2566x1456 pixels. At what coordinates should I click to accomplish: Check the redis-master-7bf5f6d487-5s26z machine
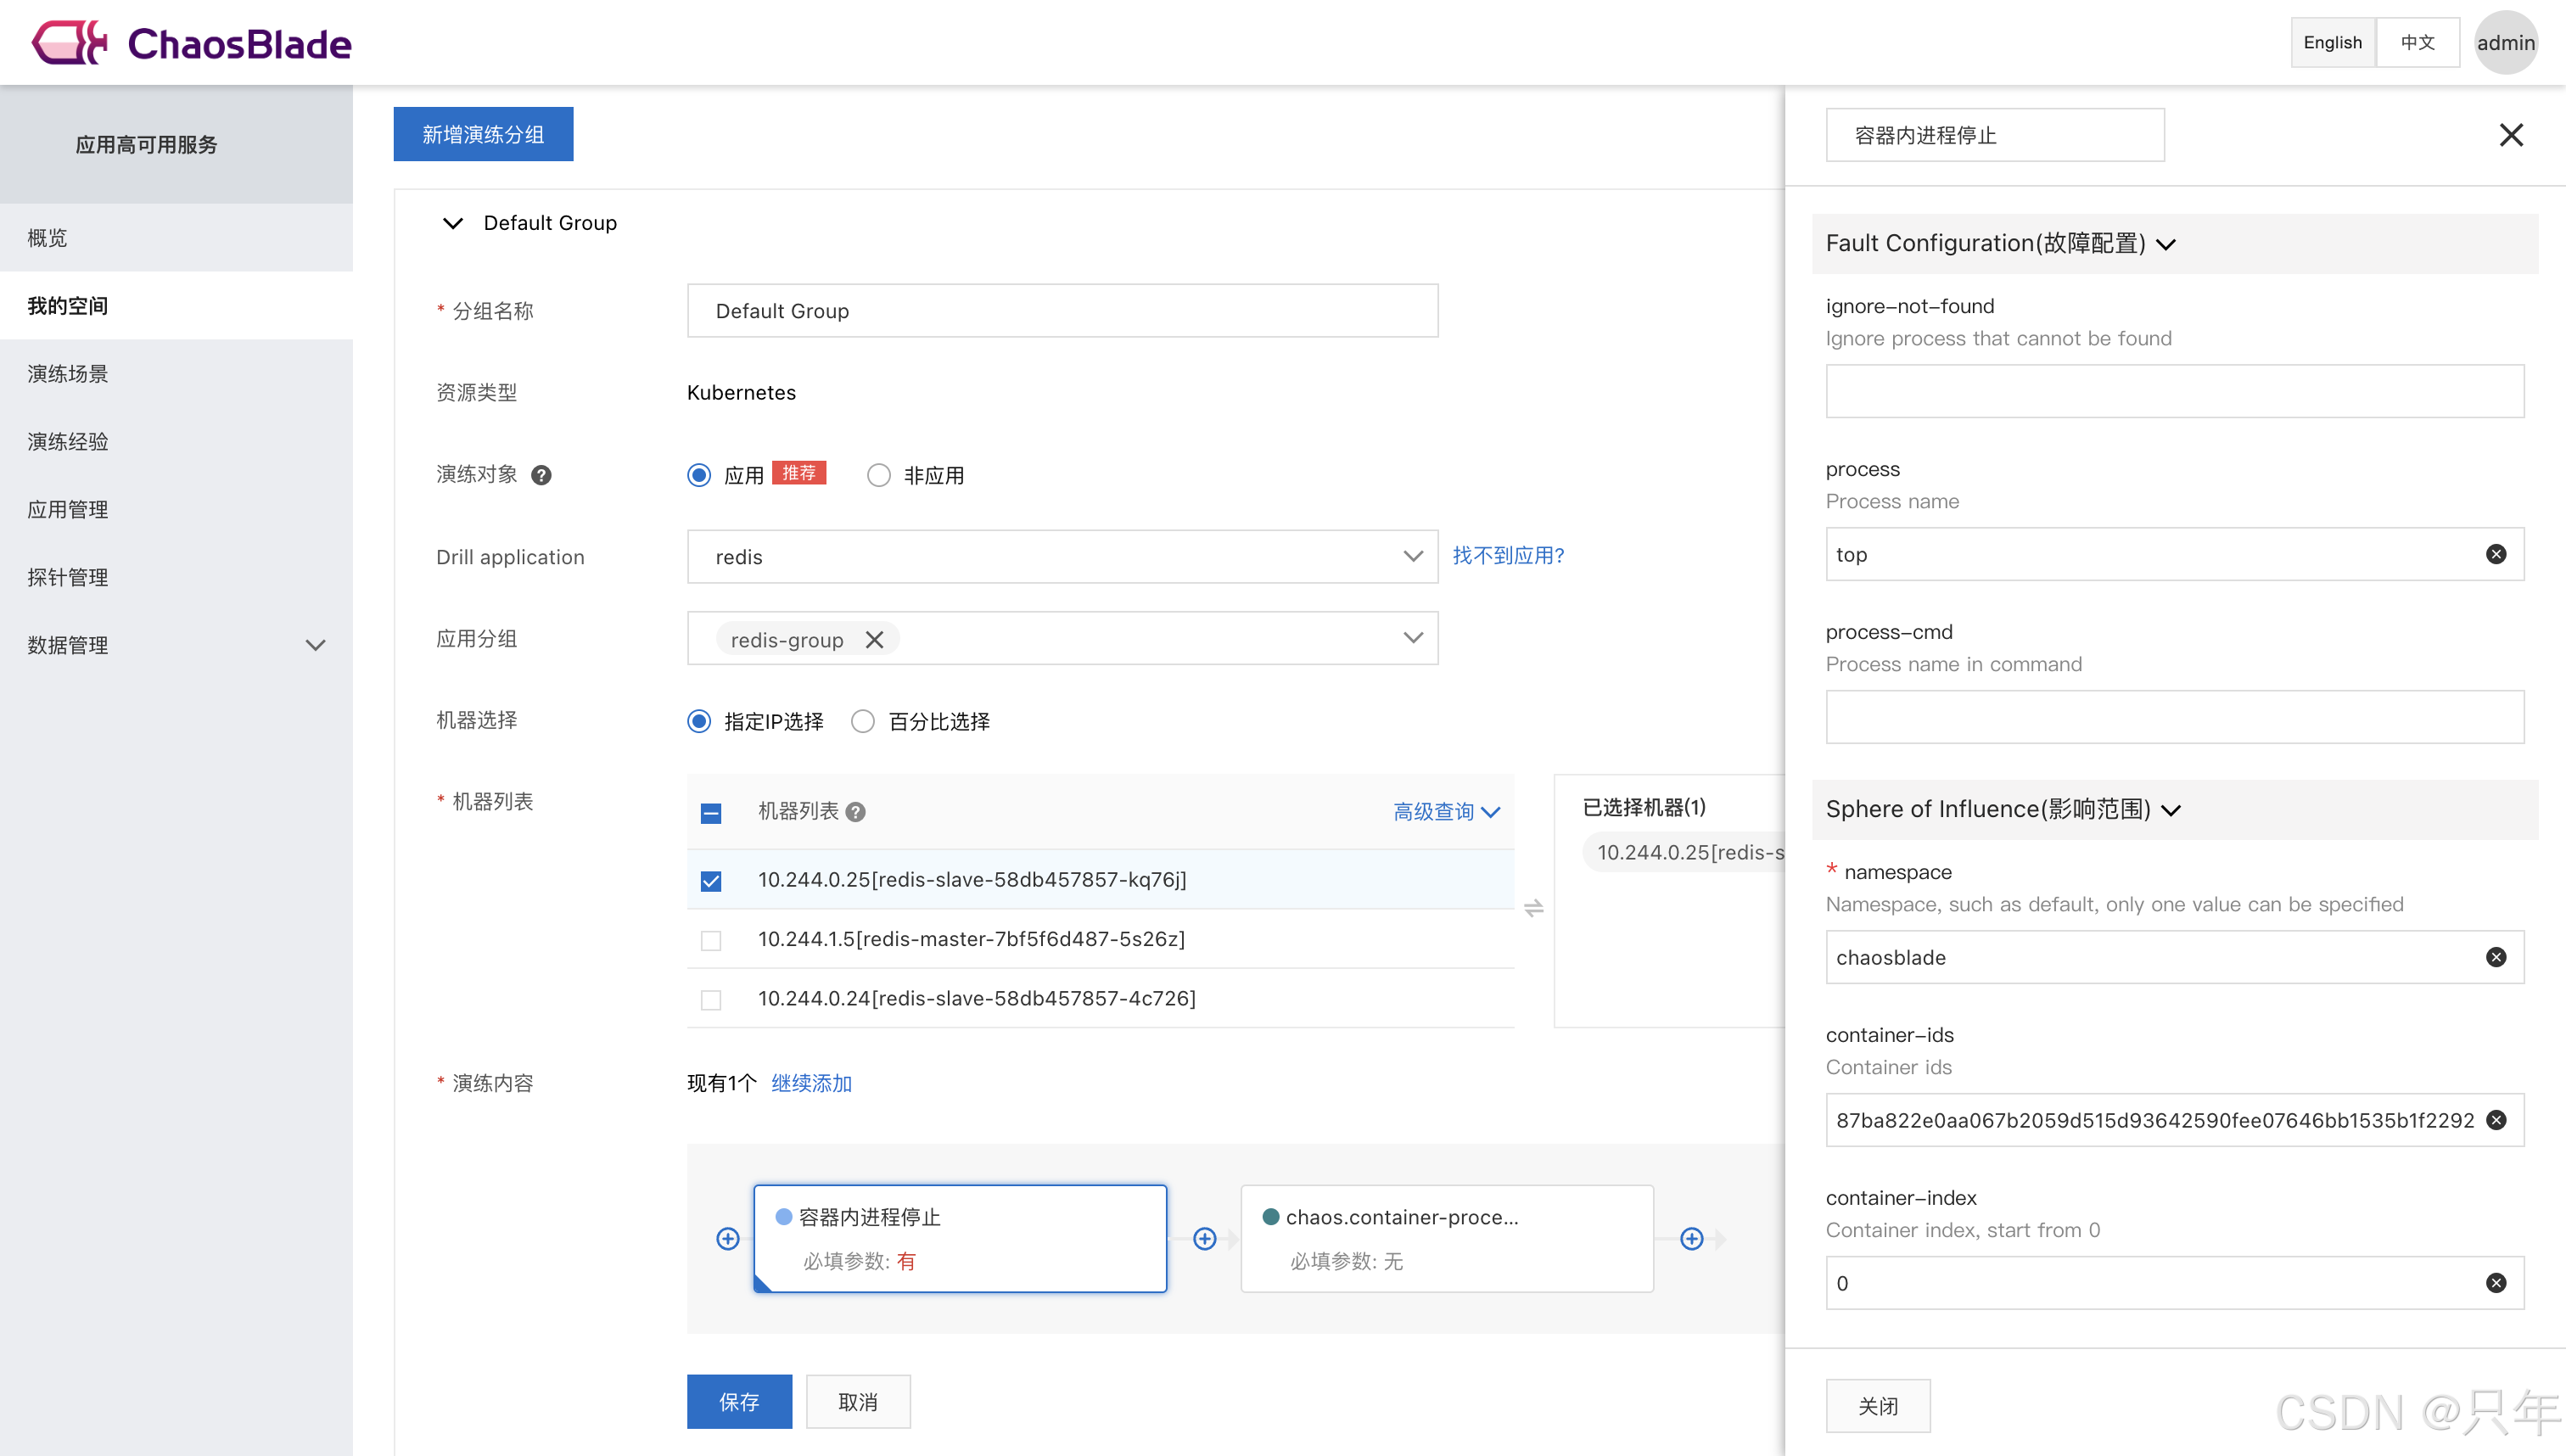click(x=711, y=940)
